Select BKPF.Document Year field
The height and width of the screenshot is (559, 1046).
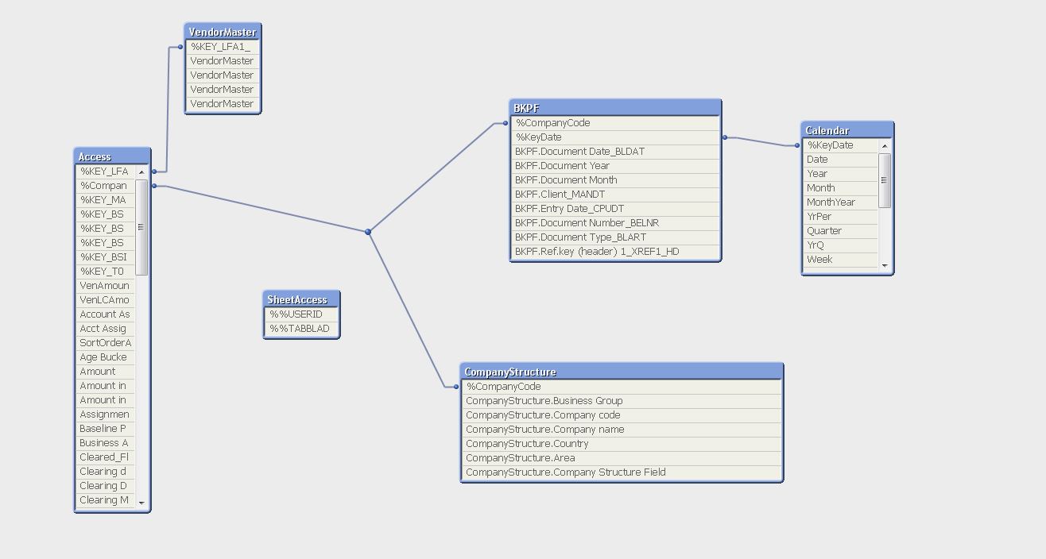pyautogui.click(x=615, y=166)
